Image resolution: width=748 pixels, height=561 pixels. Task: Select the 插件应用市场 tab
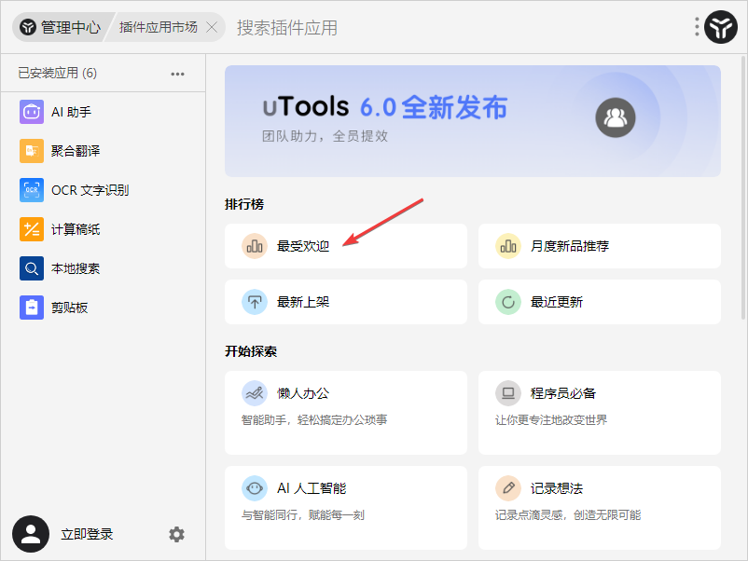coord(158,27)
